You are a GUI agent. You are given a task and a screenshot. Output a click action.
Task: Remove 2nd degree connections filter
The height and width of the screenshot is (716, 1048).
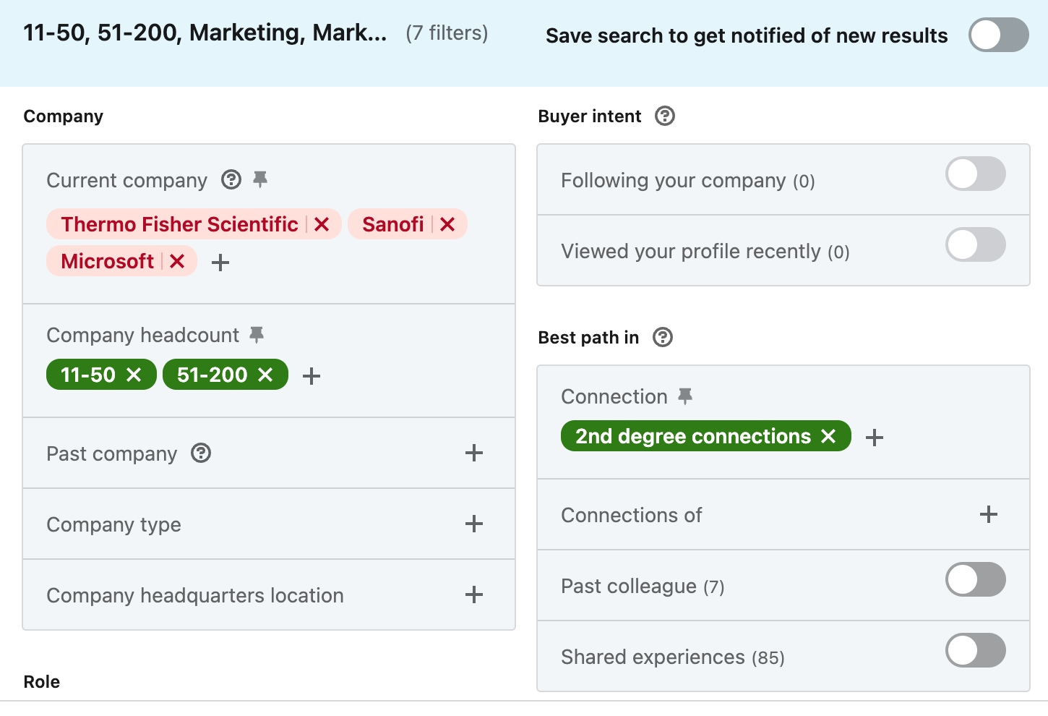[828, 436]
